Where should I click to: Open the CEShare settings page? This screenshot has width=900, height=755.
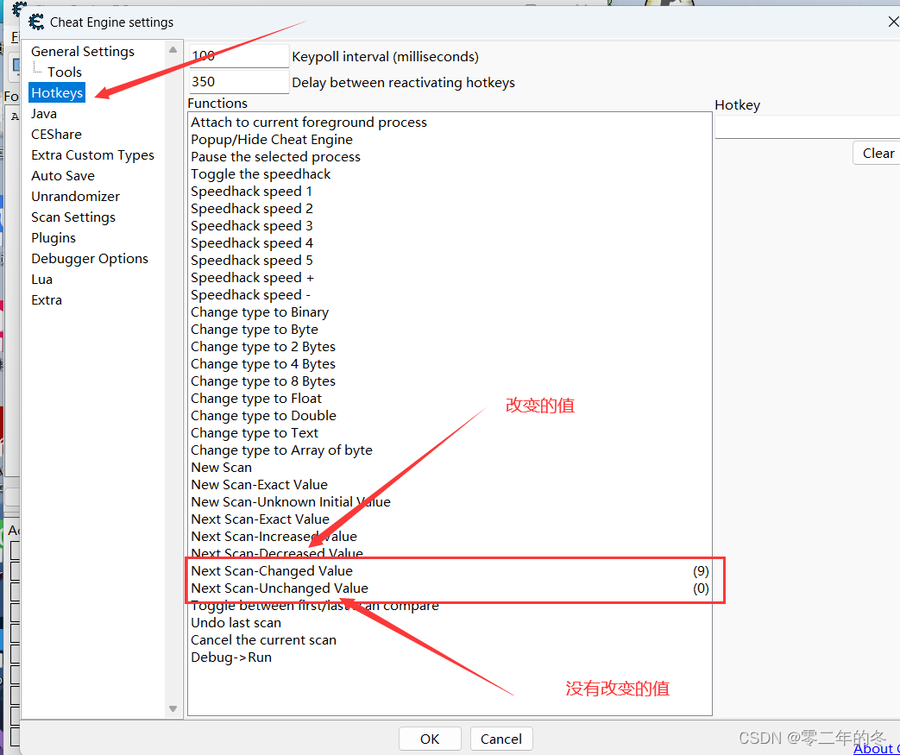pyautogui.click(x=56, y=134)
